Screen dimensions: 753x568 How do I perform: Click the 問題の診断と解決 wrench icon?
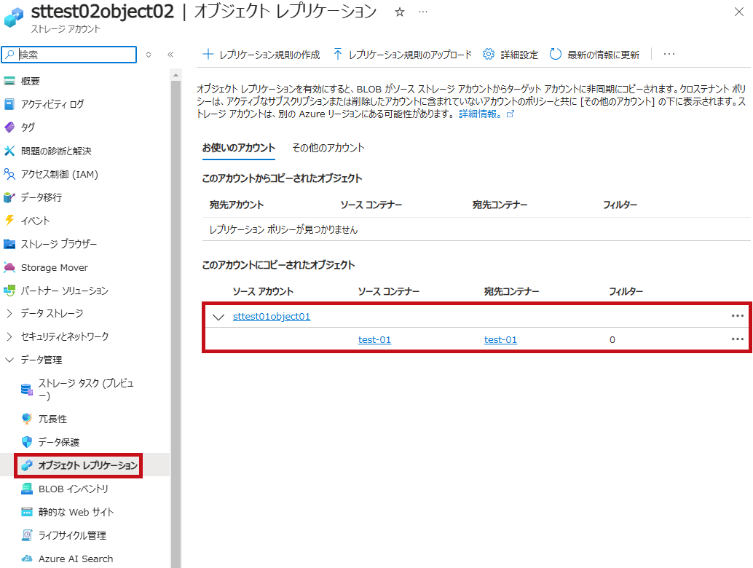point(9,151)
